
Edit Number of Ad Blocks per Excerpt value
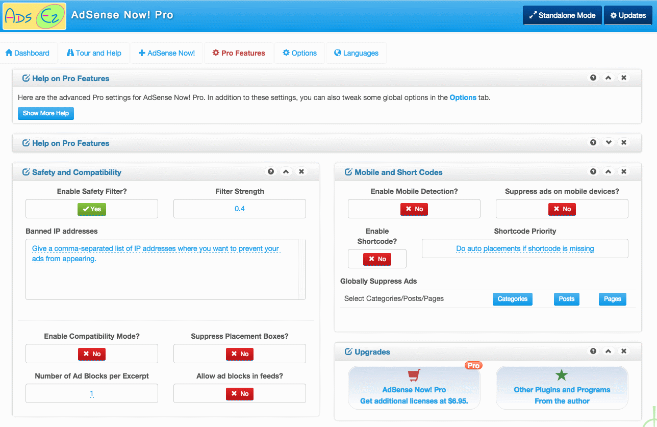[92, 394]
